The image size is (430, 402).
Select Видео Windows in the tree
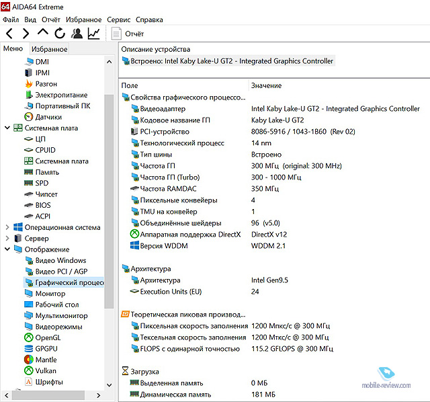coord(55,260)
